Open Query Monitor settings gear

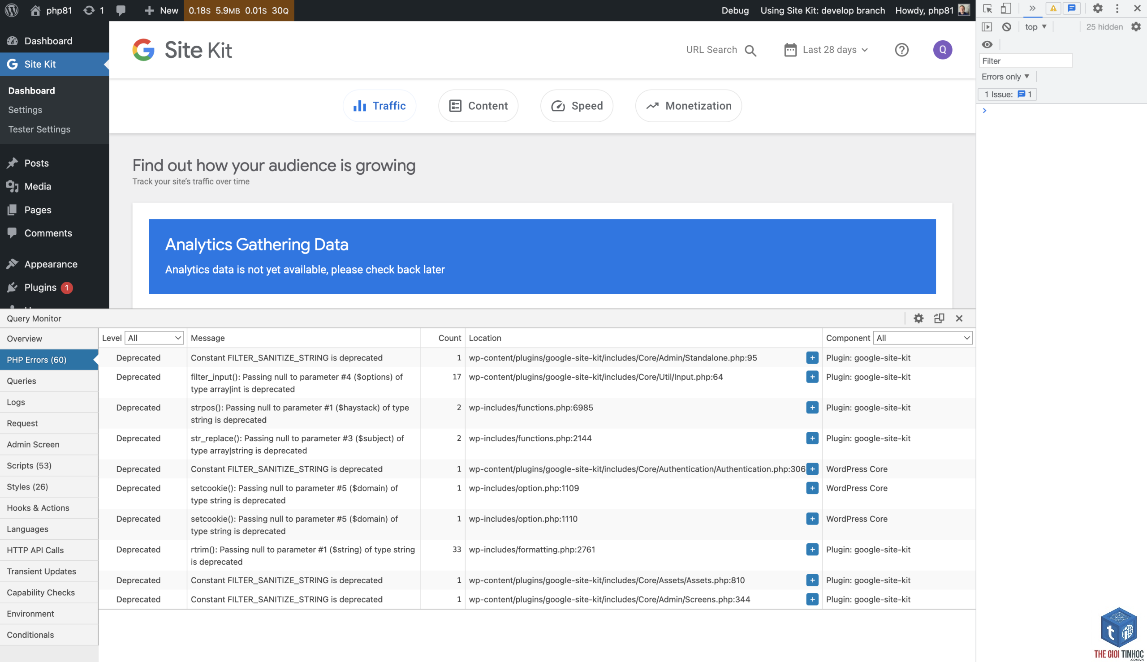918,318
